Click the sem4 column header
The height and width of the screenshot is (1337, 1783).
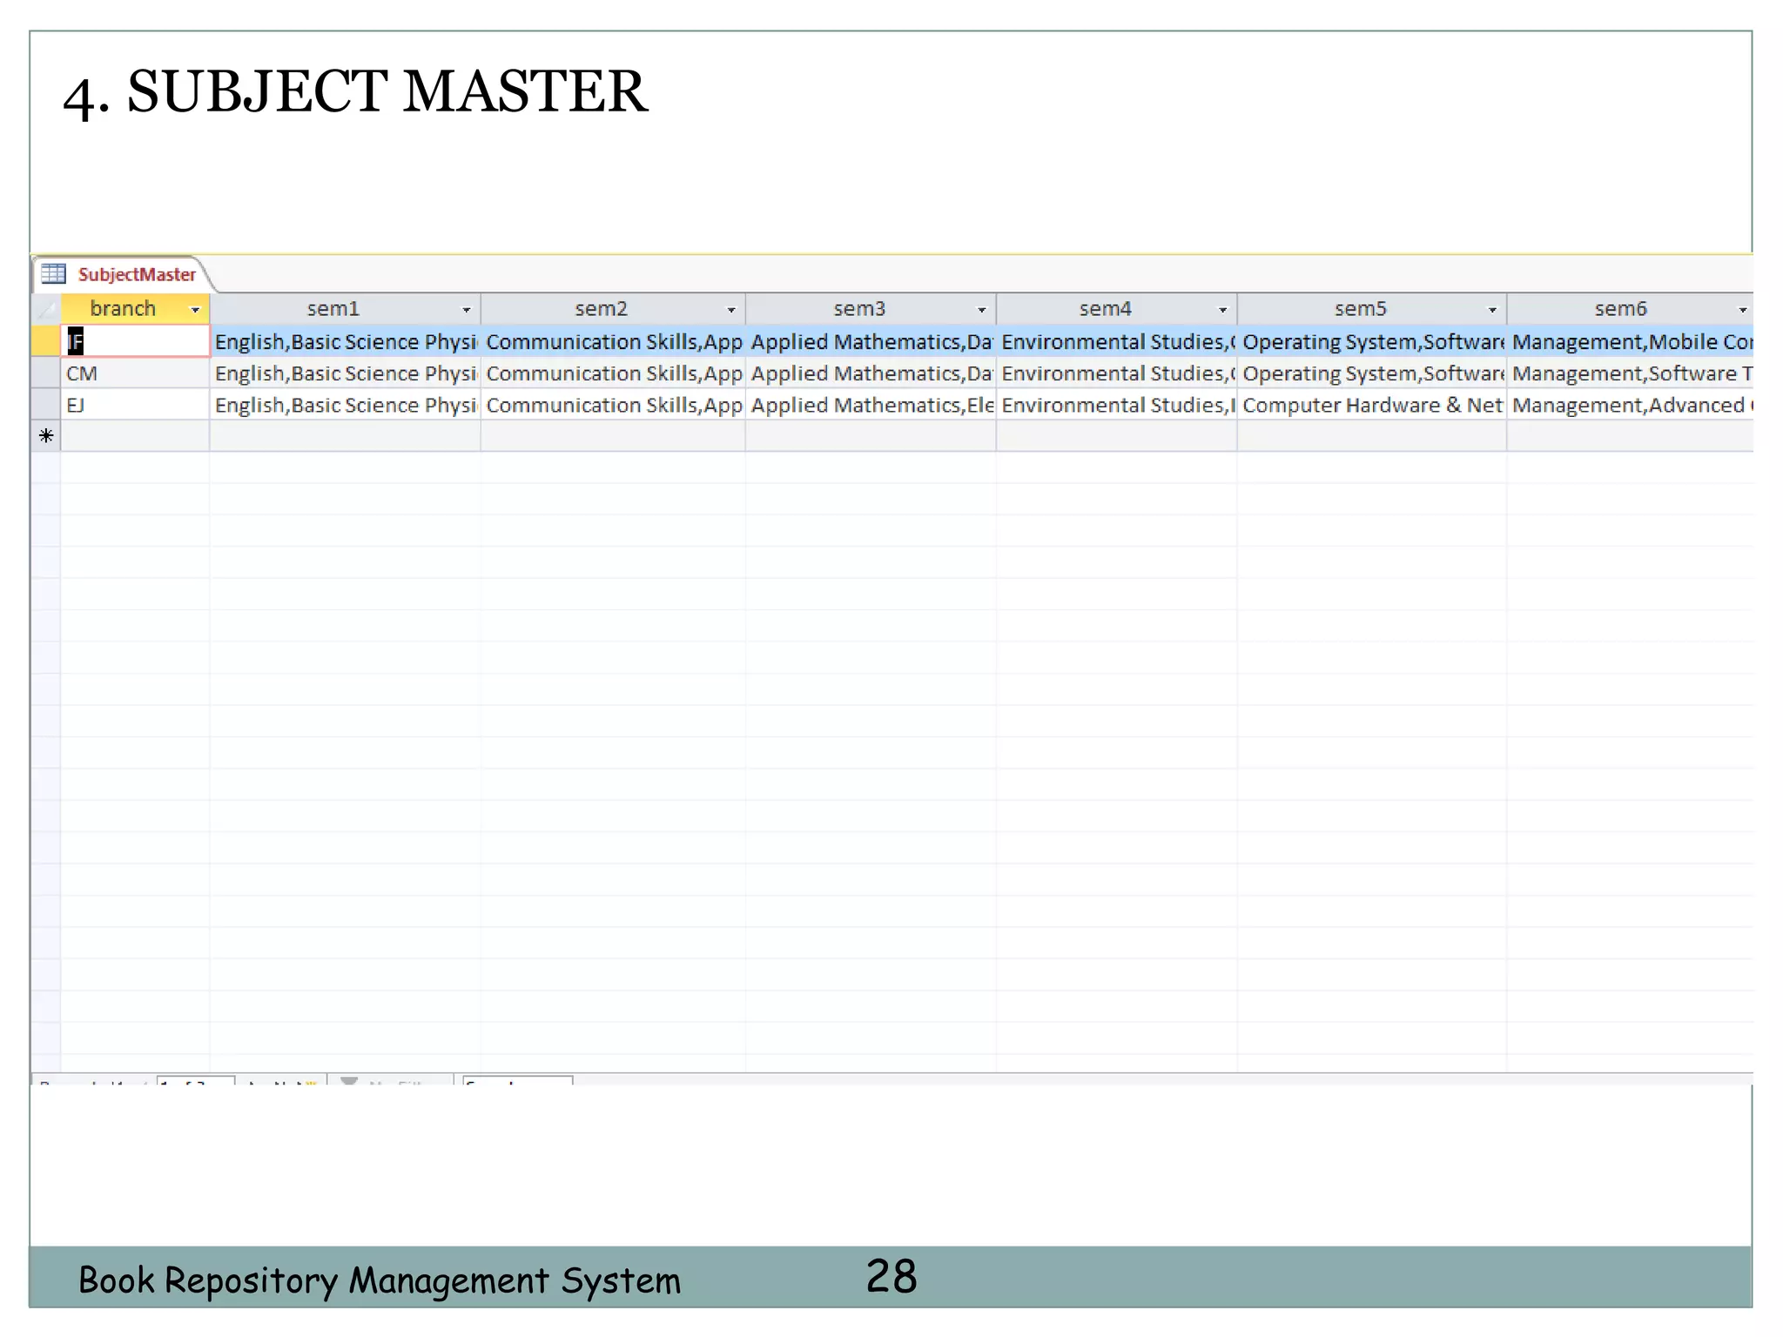(1117, 309)
